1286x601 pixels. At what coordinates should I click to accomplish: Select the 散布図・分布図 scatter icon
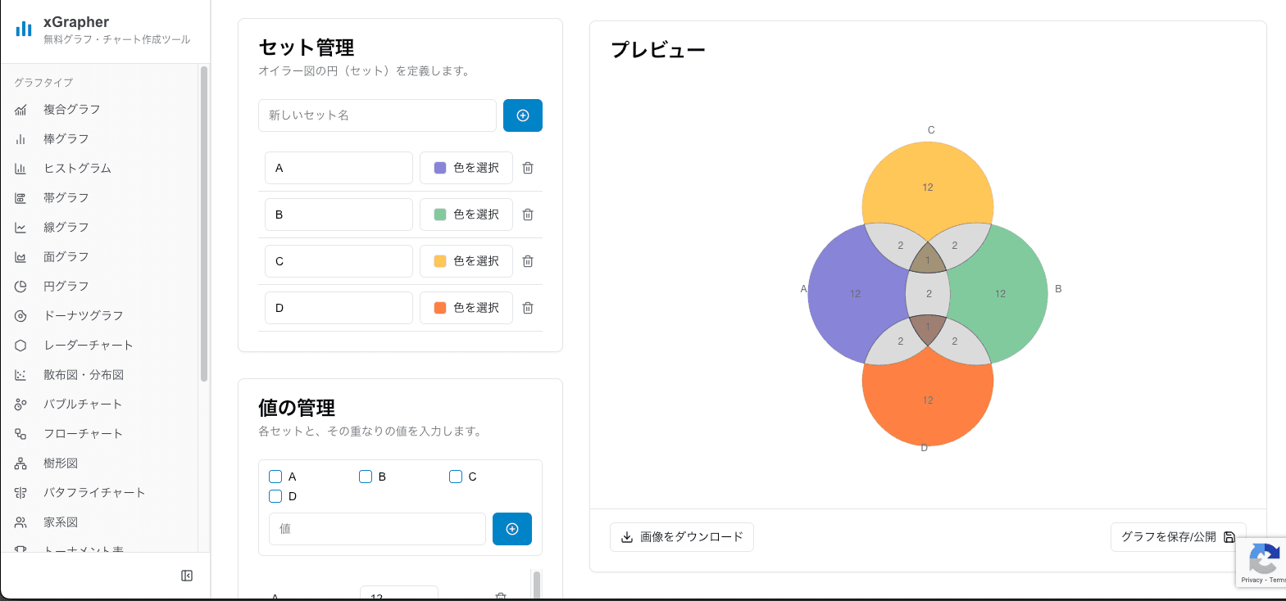(20, 375)
